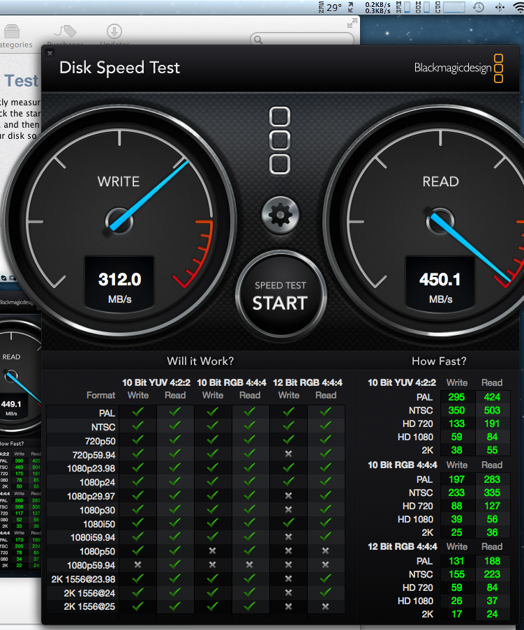Click the Blackmagicdesign logo
The width and height of the screenshot is (524, 630).
pyautogui.click(x=458, y=68)
